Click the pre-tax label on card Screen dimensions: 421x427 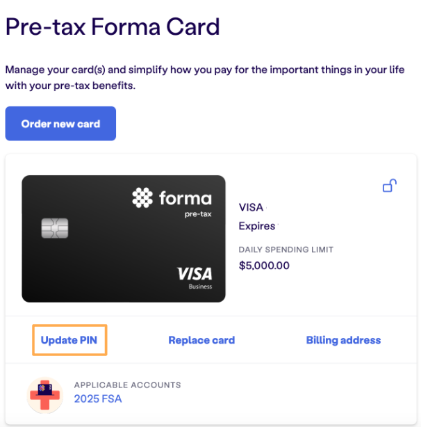(198, 214)
